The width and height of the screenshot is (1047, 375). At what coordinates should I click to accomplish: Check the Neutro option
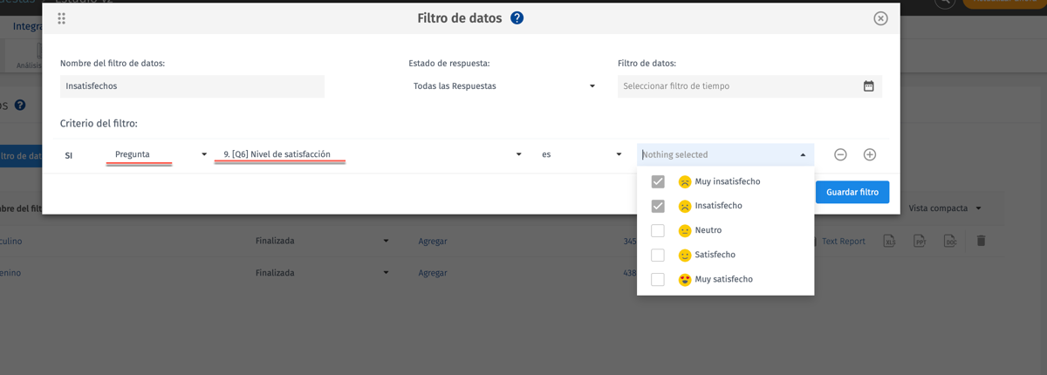[658, 231]
